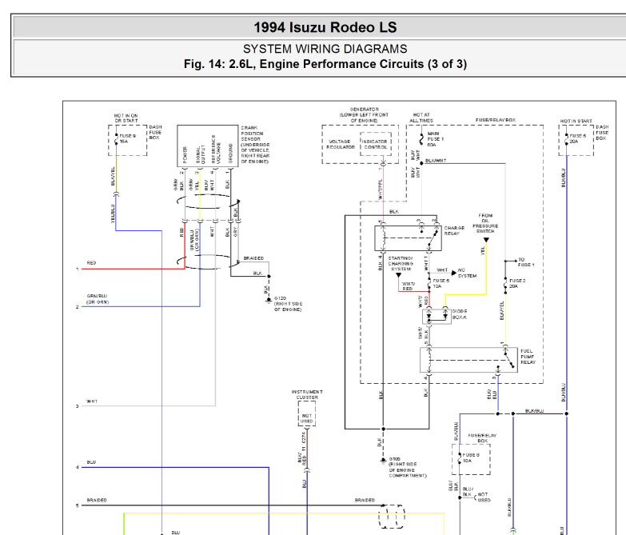Click the "FROM OIL PRESSURE SWITCH" label
This screenshot has height=535, width=626.
pyautogui.click(x=485, y=223)
